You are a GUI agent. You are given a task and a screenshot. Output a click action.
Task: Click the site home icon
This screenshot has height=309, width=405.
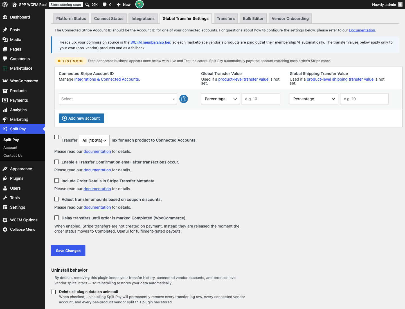[15, 4]
